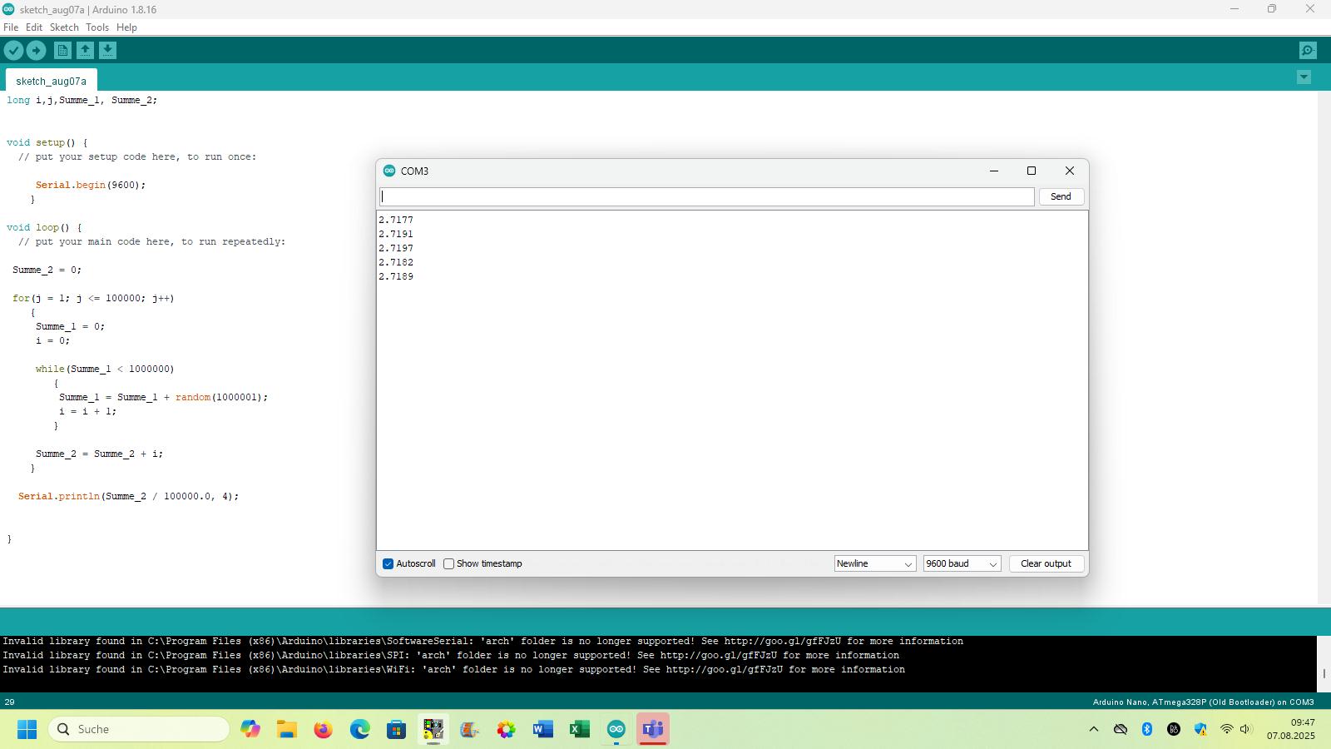Create a new sketch via toolbar icon

[62, 51]
